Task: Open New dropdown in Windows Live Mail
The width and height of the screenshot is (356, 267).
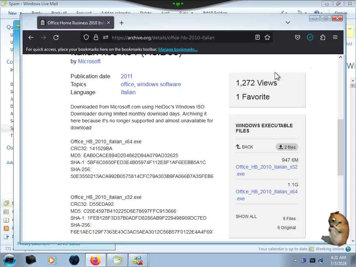Action: [x=15, y=13]
